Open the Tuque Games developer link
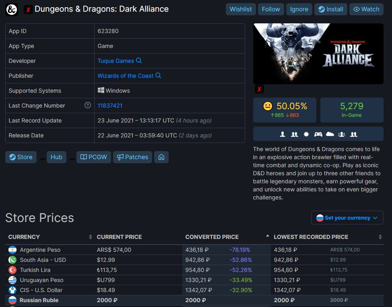This screenshot has height=307, width=392. [116, 61]
